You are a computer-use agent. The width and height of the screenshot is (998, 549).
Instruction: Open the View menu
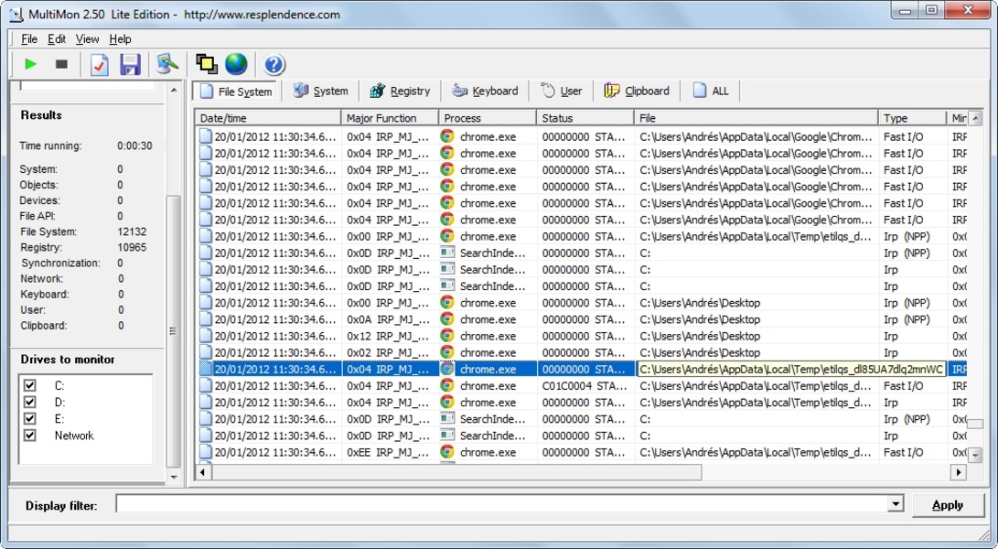click(x=87, y=39)
